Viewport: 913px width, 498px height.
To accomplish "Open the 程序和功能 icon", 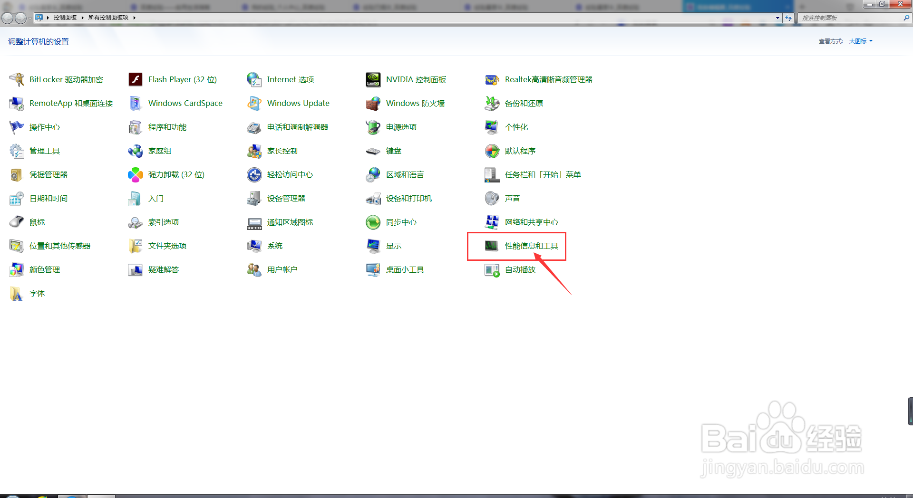I will point(136,127).
